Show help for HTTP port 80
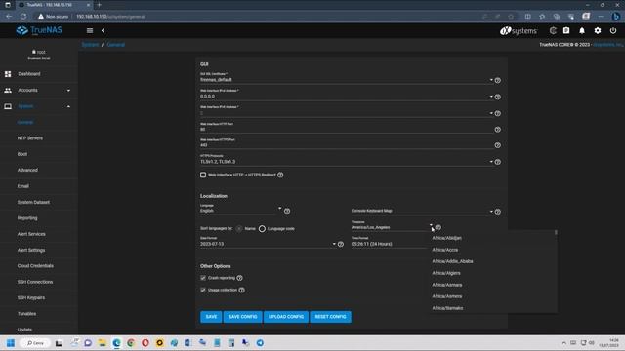The height and width of the screenshot is (351, 625). 497,130
